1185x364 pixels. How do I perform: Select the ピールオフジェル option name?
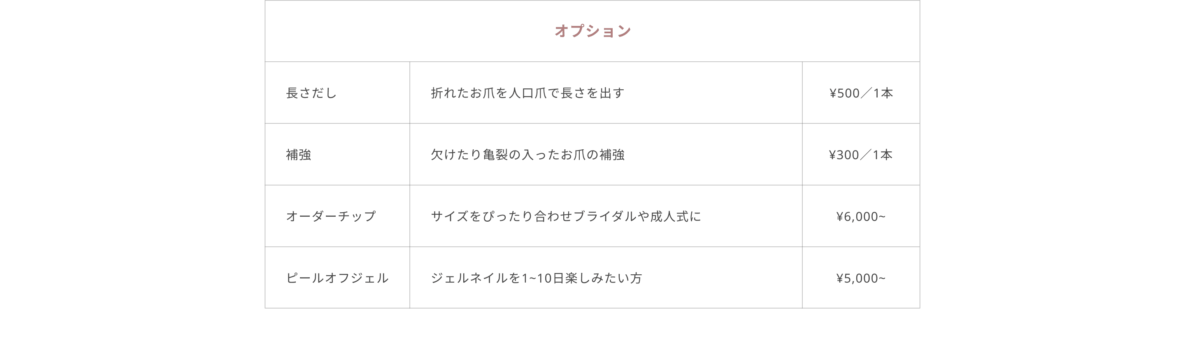337,278
